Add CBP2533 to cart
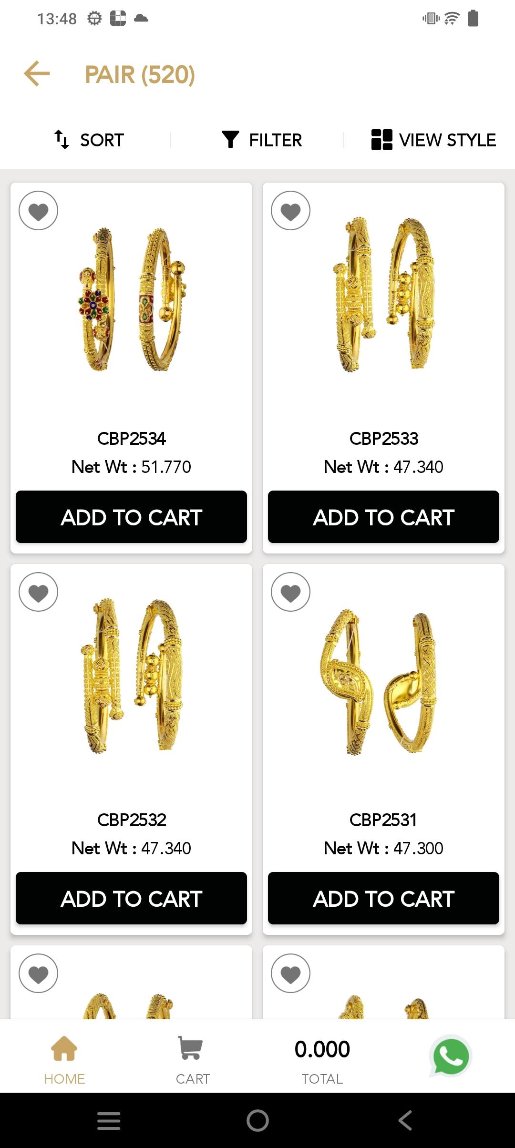Viewport: 515px width, 1148px height. point(383,517)
